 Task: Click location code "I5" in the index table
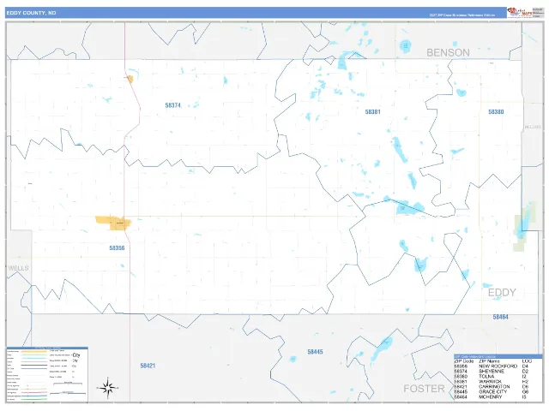tap(524, 397)
